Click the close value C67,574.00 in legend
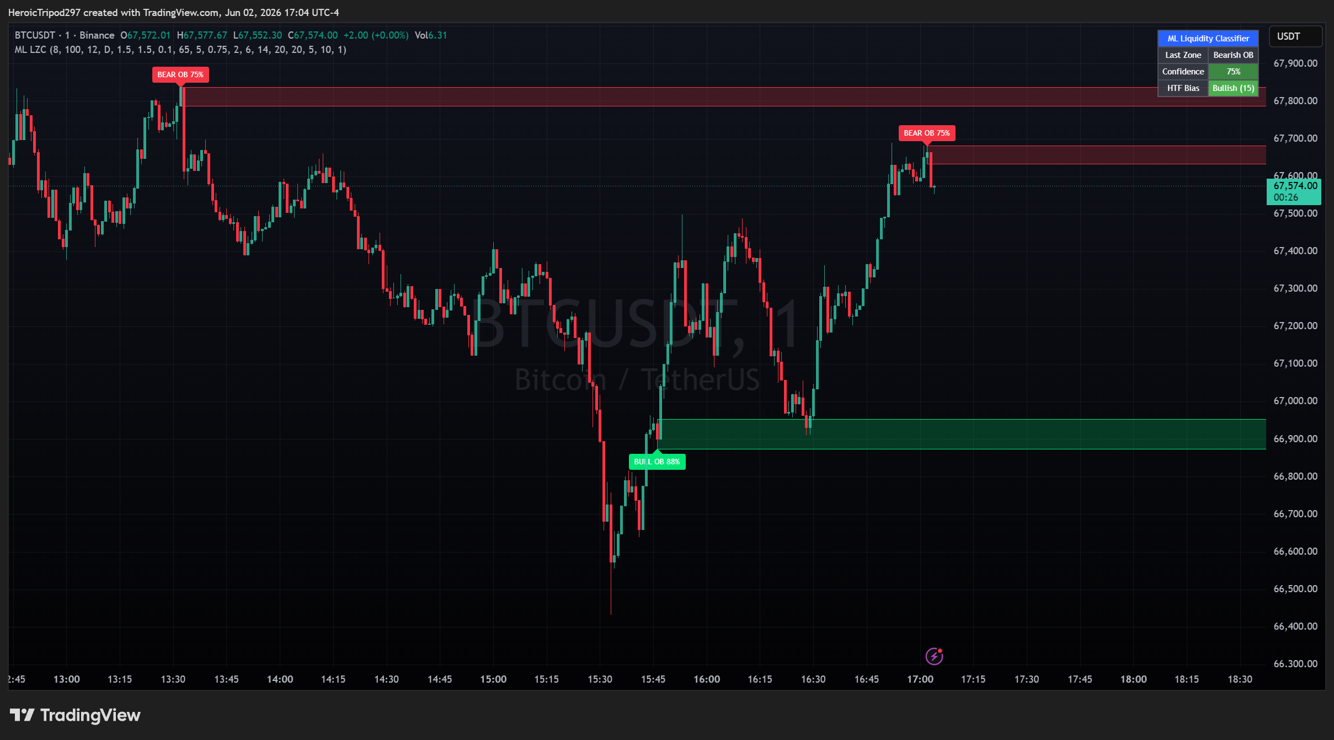The height and width of the screenshot is (740, 1334). [x=313, y=35]
